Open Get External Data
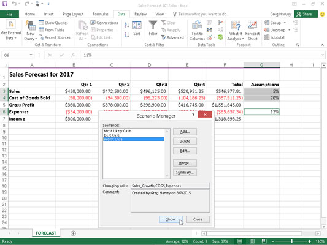This screenshot has height=245, width=327. click(11, 30)
